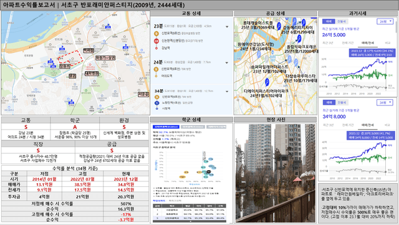399x225 pixels.
Task: Click the 현장 사진 apartment photo
Action: 275,173
